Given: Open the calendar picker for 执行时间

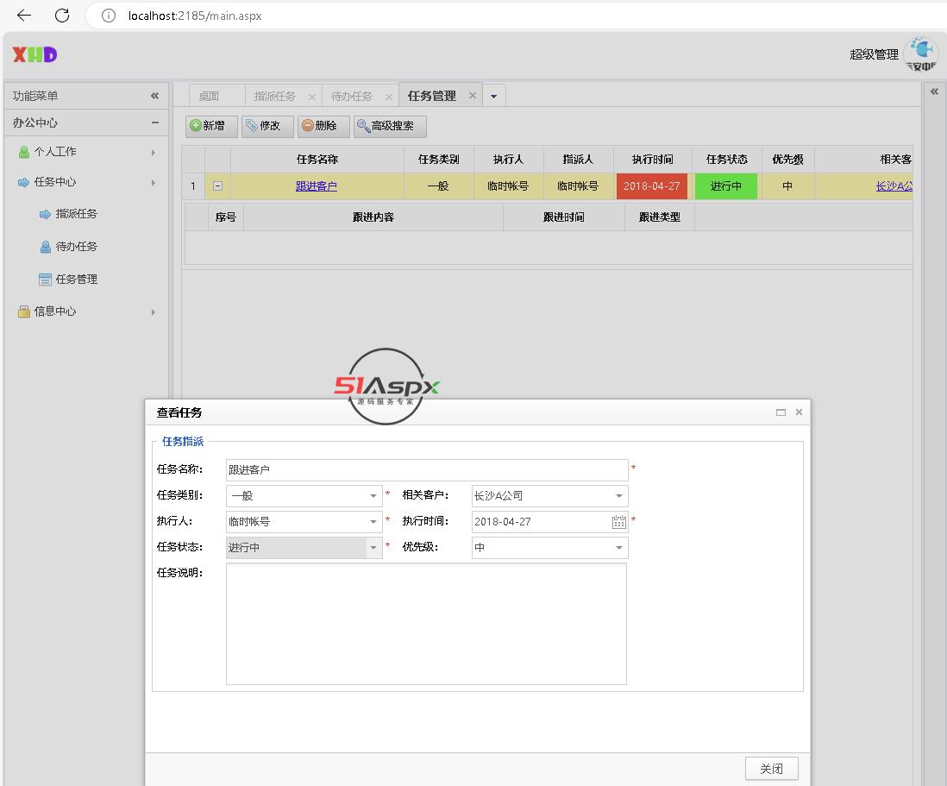Looking at the screenshot, I should (x=618, y=522).
